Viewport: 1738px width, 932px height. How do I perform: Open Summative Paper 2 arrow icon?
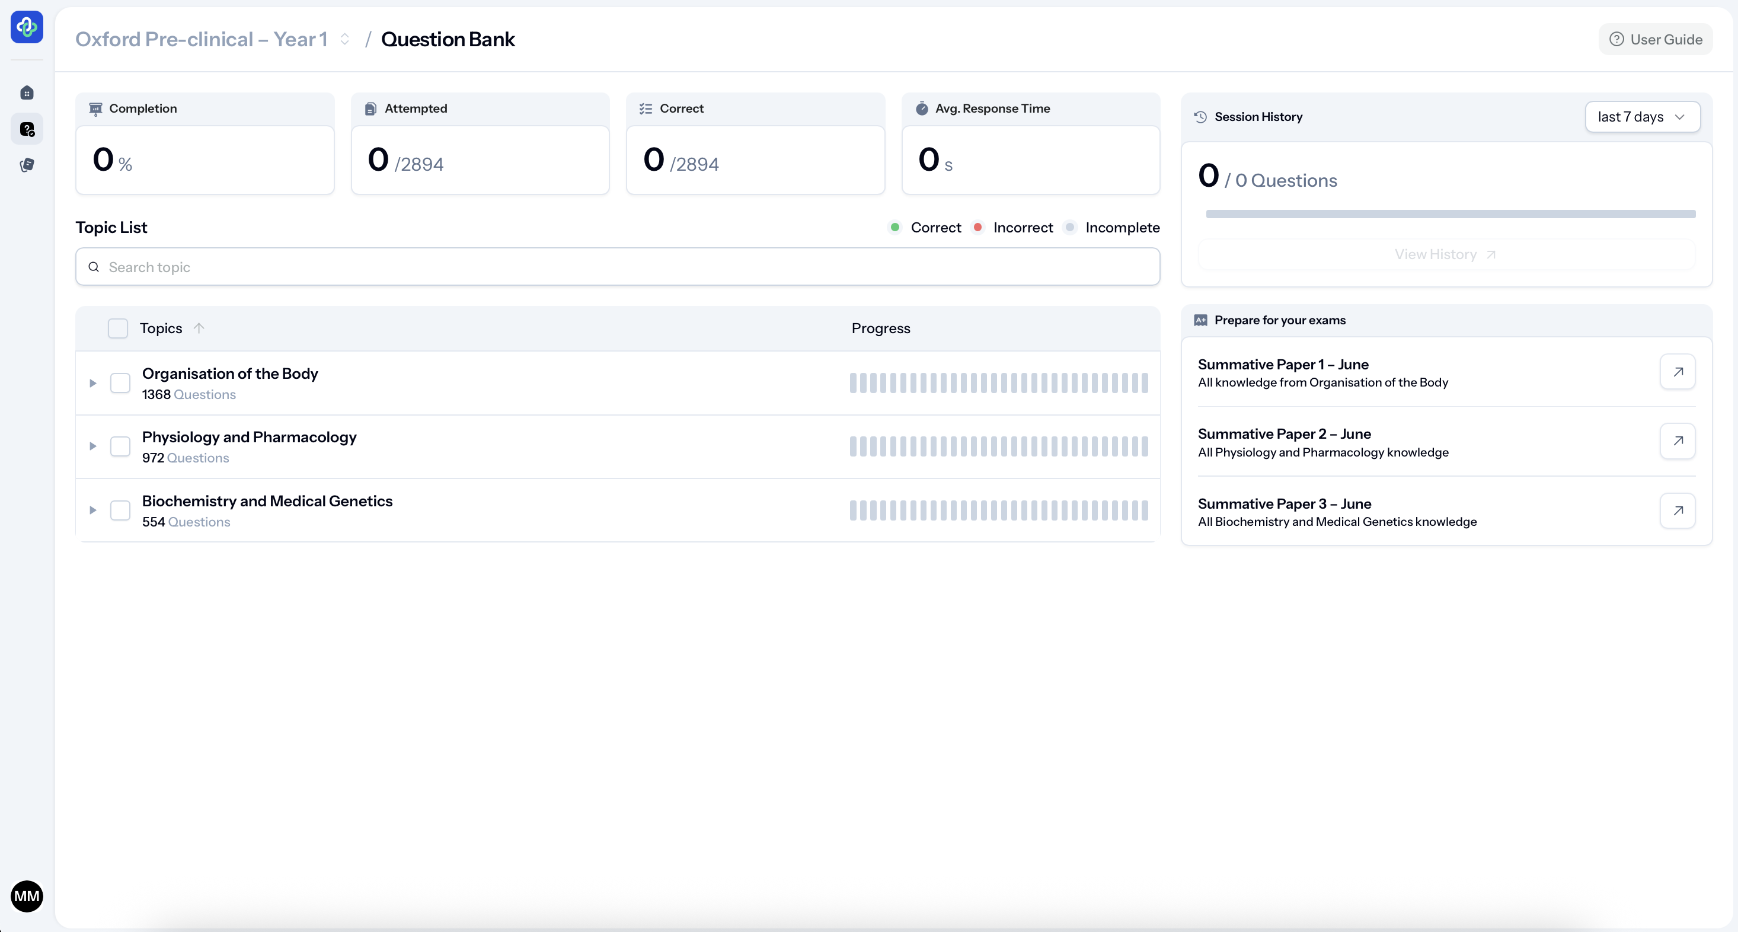tap(1678, 441)
